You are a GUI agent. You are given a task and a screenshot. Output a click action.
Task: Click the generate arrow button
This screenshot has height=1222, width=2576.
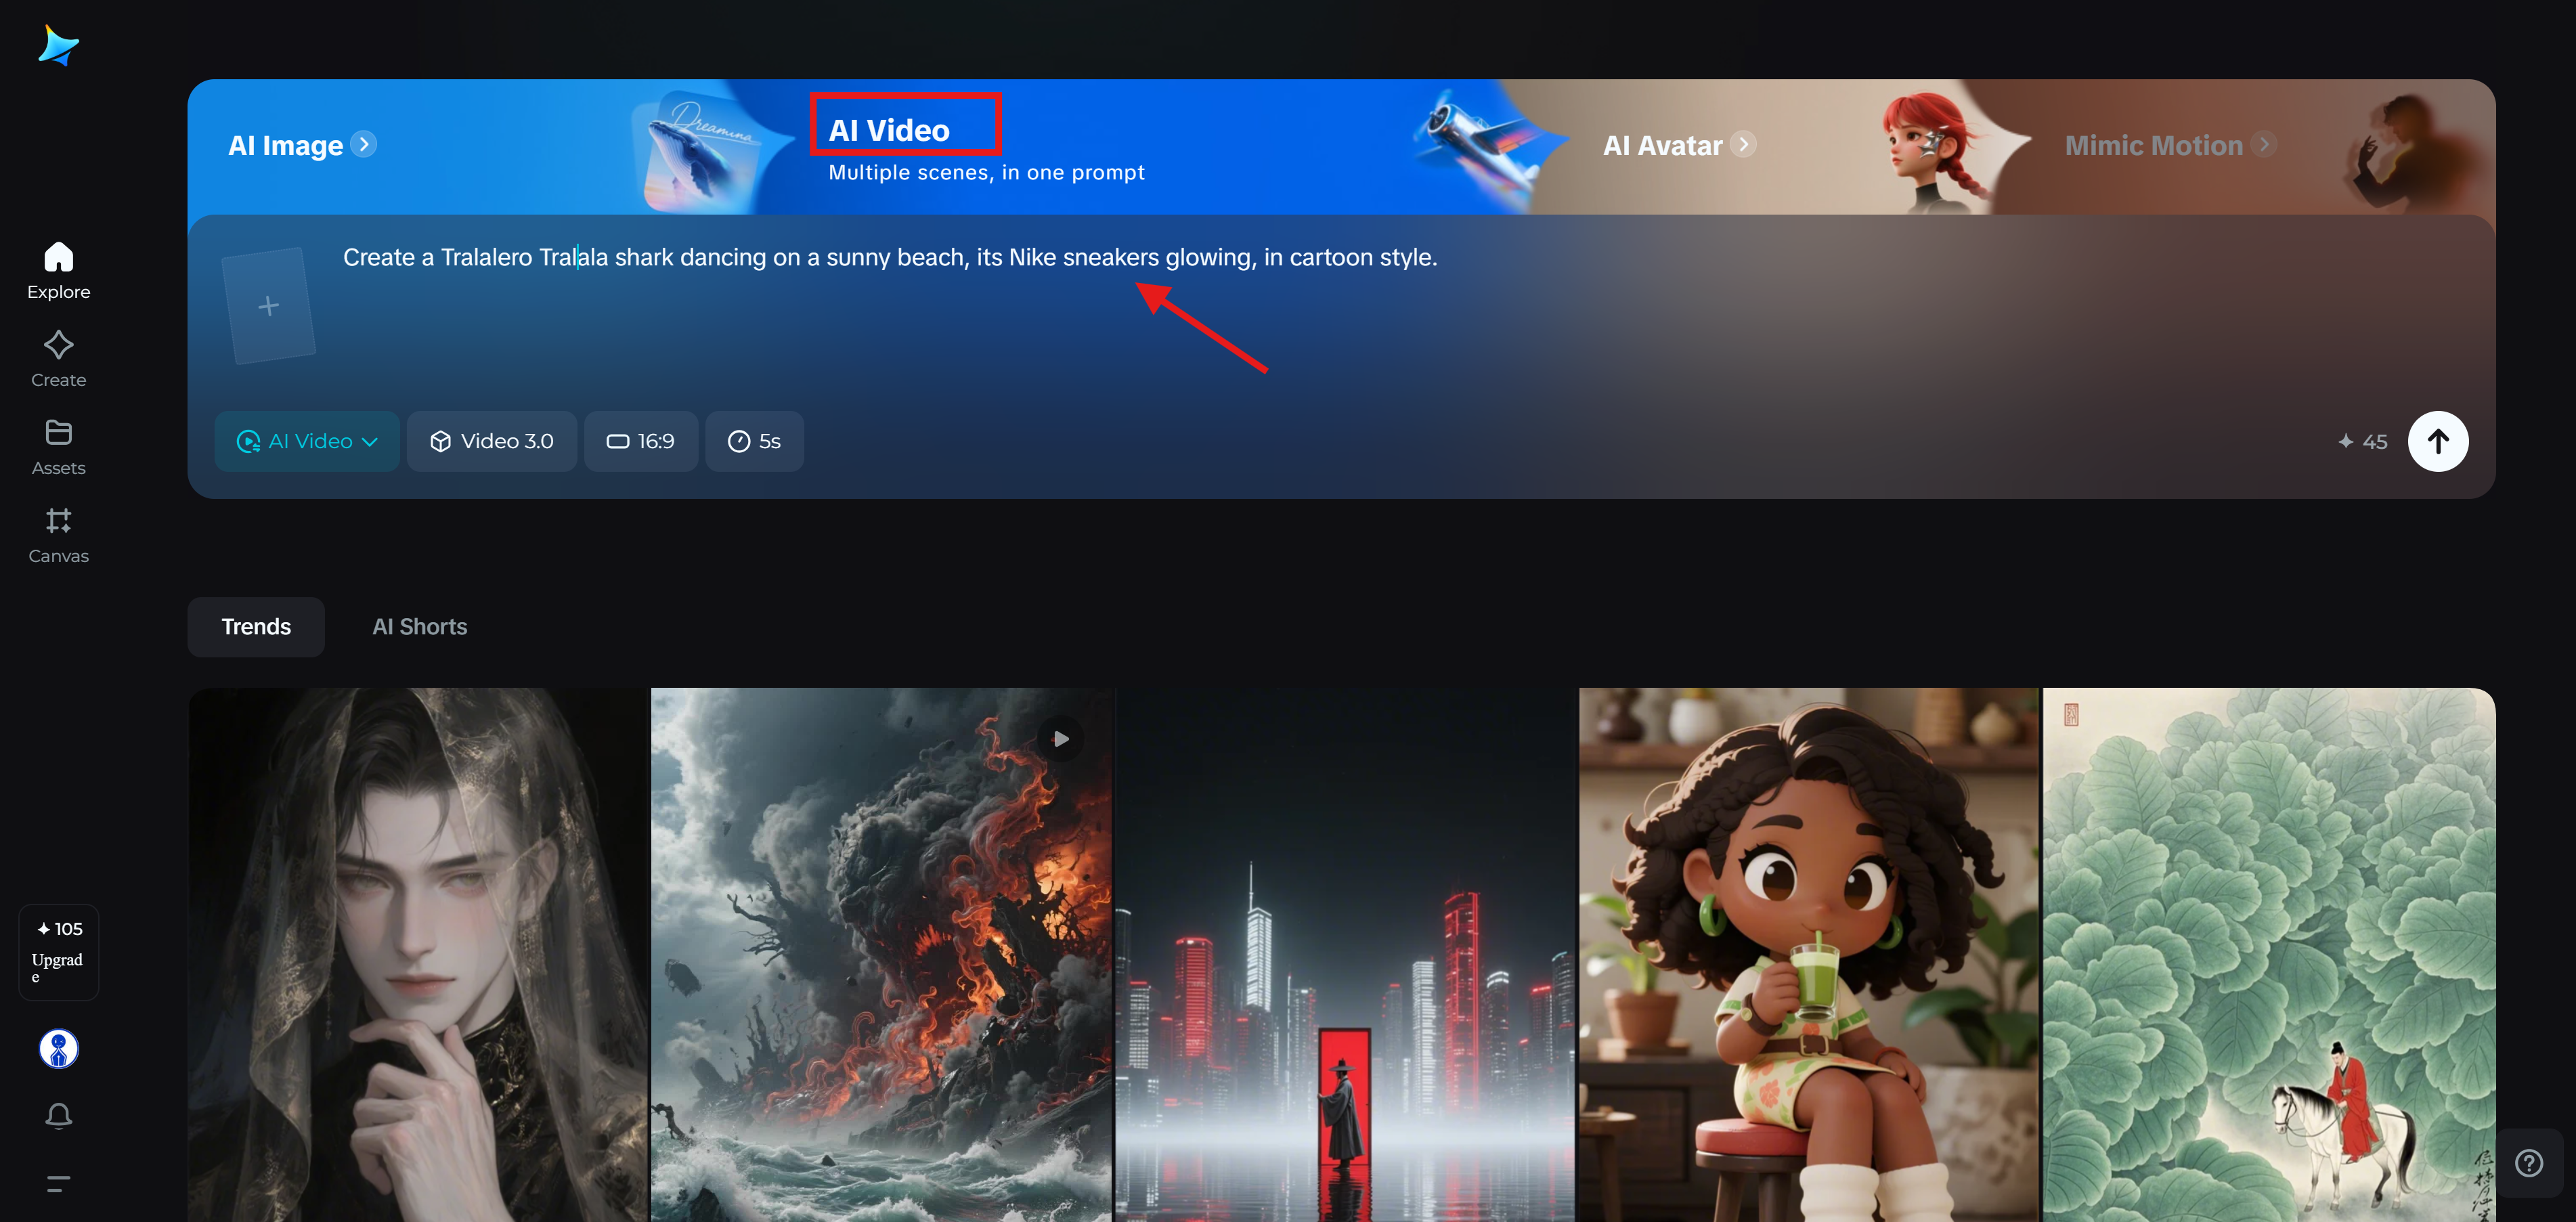pos(2437,441)
